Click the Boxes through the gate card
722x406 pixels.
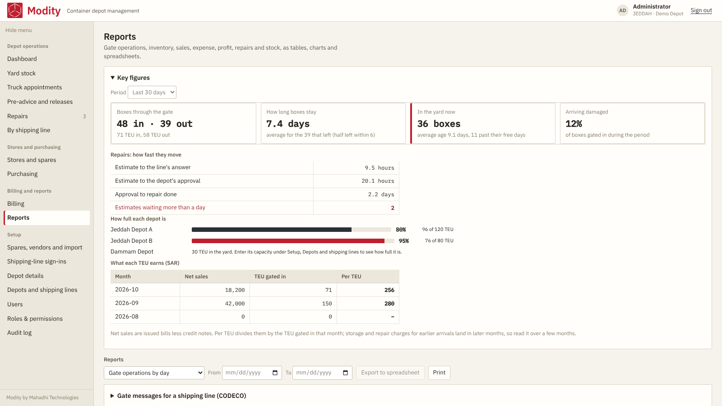[184, 123]
